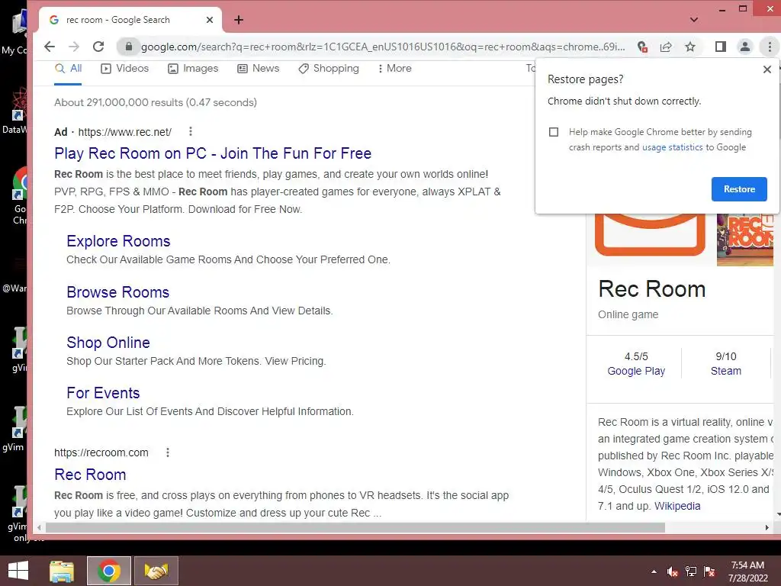Open the Chrome profile avatar menu
Image resolution: width=781 pixels, height=586 pixels.
tap(744, 47)
